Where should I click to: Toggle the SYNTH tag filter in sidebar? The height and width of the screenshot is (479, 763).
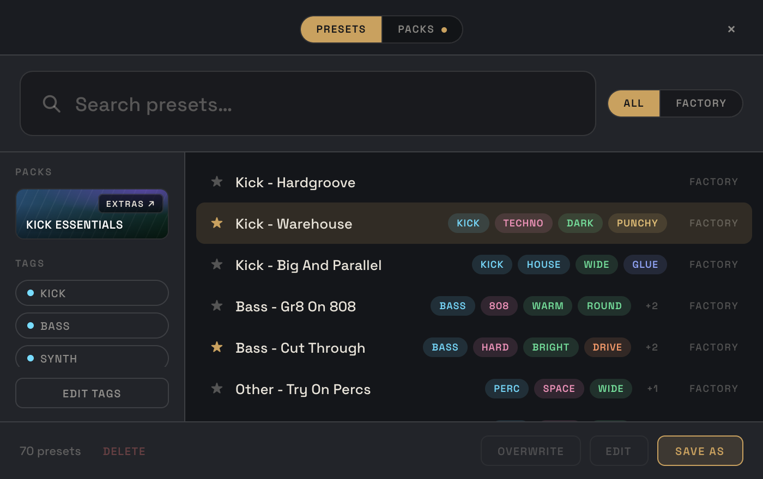tap(92, 357)
